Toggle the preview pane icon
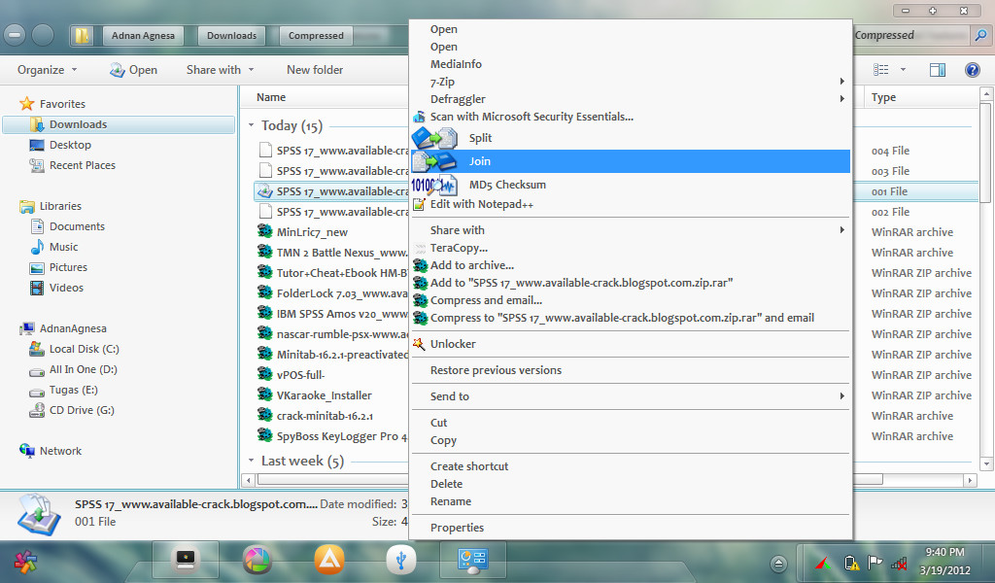 [938, 70]
